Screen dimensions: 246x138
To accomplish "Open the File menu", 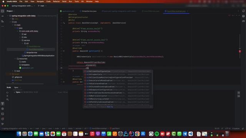I will [21, 2].
